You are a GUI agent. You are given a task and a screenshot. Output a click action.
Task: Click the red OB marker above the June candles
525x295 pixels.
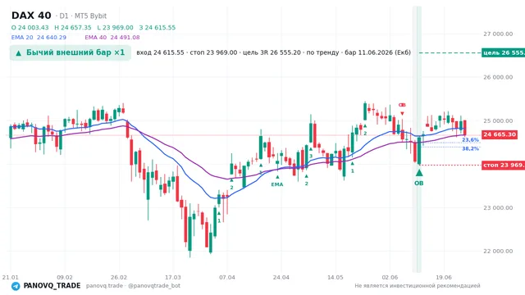402,105
